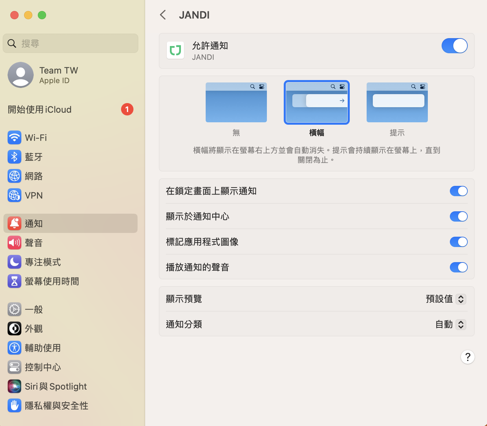
Task: Click the VPN globe-shield icon
Action: coord(14,195)
